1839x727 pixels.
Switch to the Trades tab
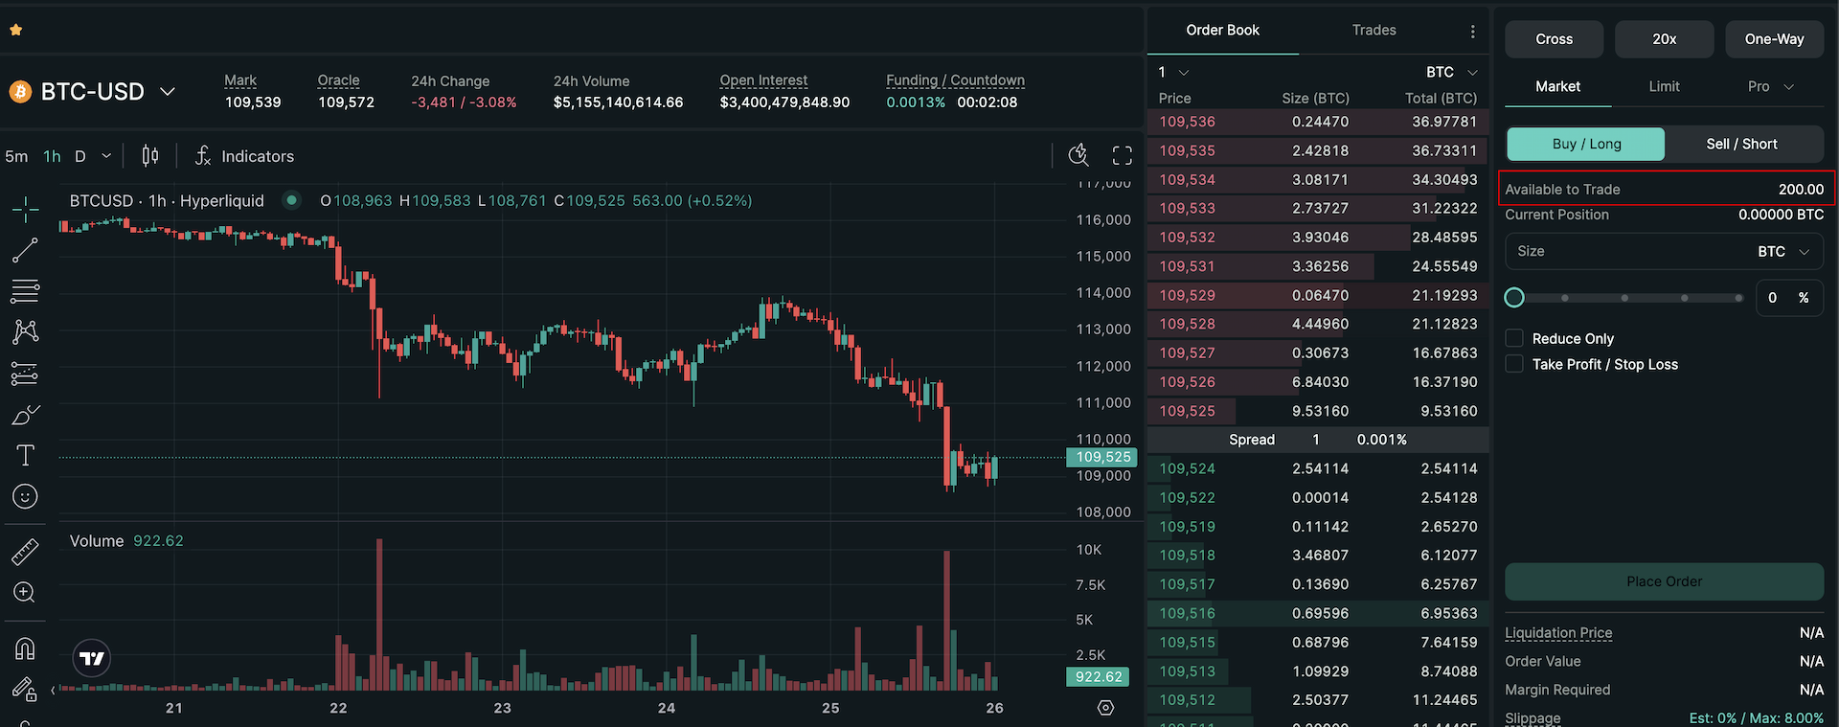point(1374,31)
